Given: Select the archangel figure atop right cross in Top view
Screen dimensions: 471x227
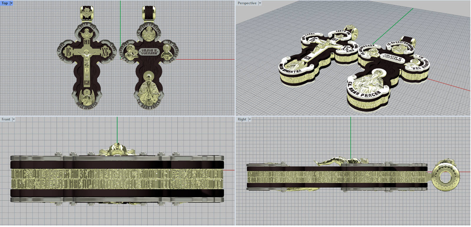Looking at the screenshot, I should 149,34.
